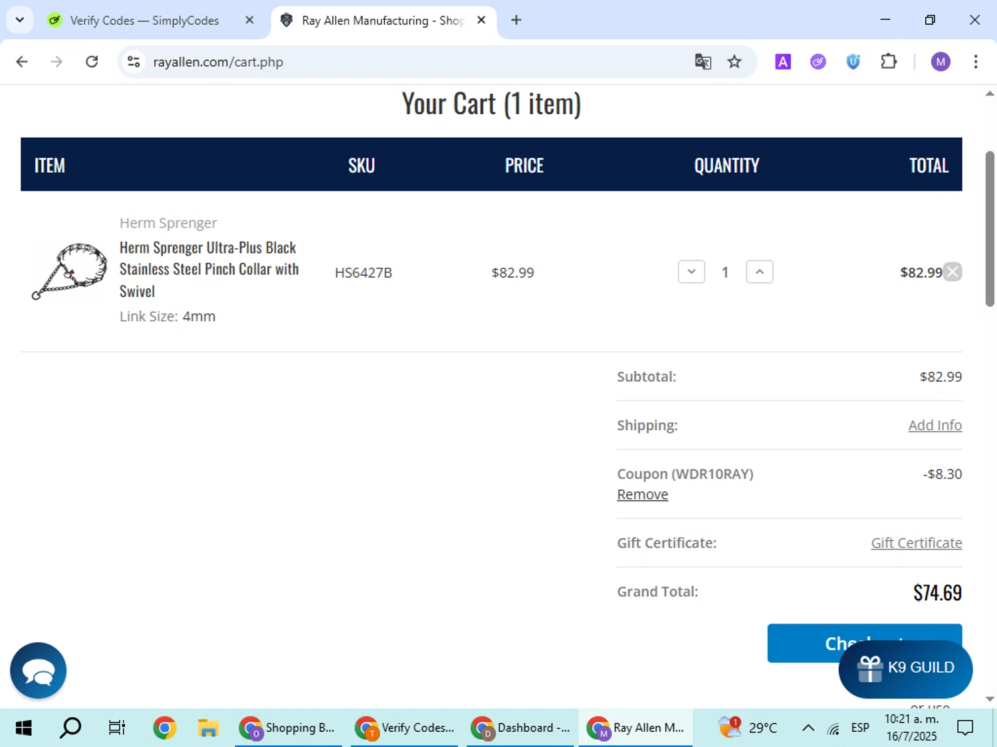Viewport: 997px width, 747px height.
Task: Switch to Dashboard taskbar window
Action: (x=520, y=728)
